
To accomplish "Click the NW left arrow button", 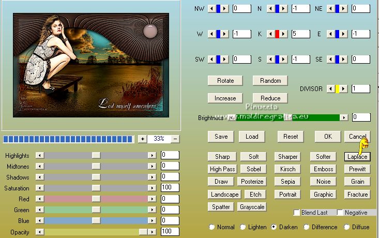I will pos(212,9).
